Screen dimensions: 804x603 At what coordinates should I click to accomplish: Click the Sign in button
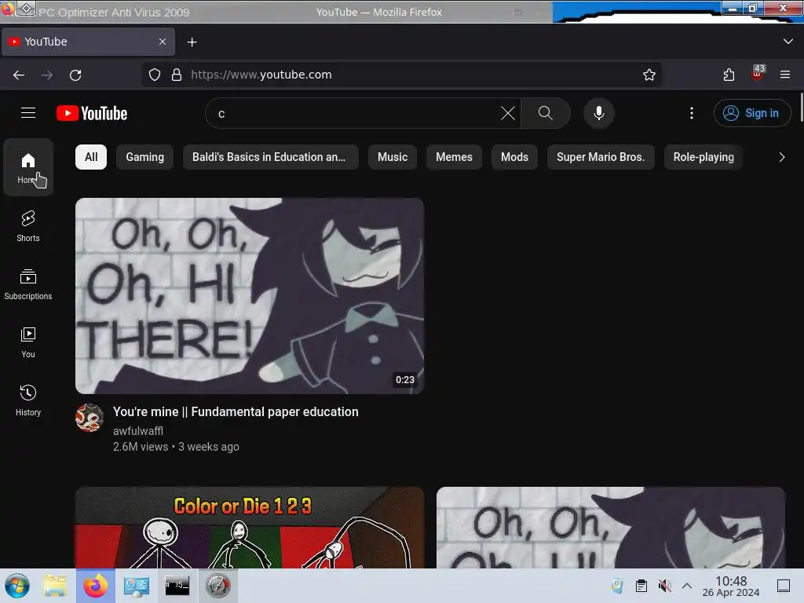click(x=751, y=113)
